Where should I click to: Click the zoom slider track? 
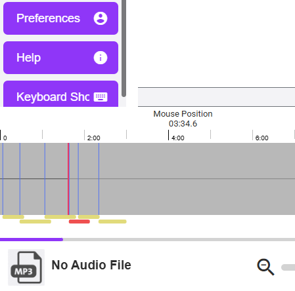coord(288,267)
